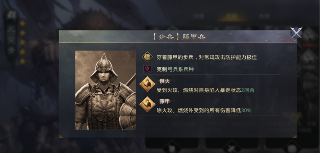Tap the bottom middle crossed-weapons diamond icon
Image resolution: width=320 pixels, height=153 pixels.
232,147
